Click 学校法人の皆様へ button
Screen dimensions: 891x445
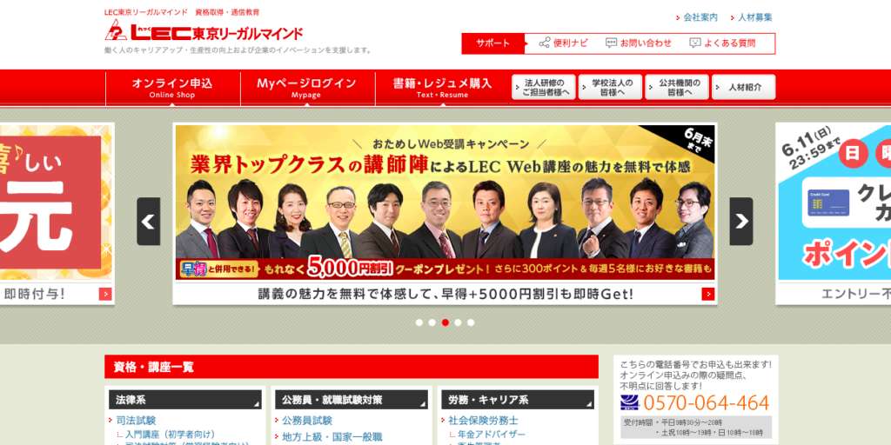point(610,88)
